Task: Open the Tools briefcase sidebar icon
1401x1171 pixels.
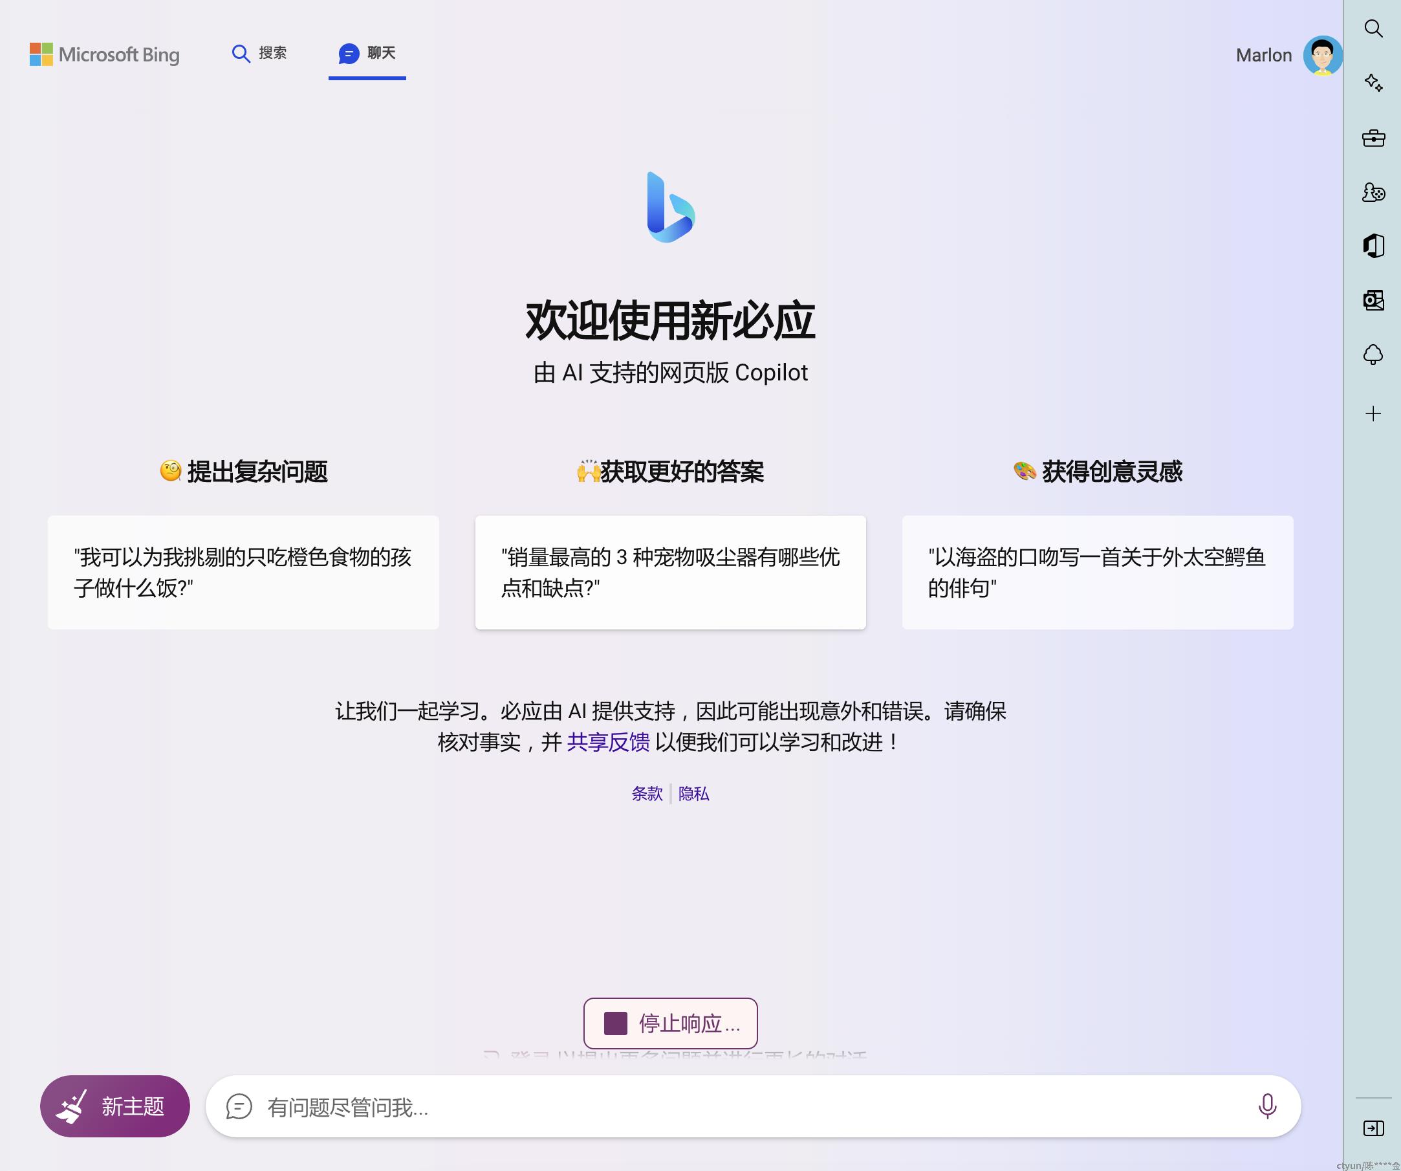Action: [1373, 137]
